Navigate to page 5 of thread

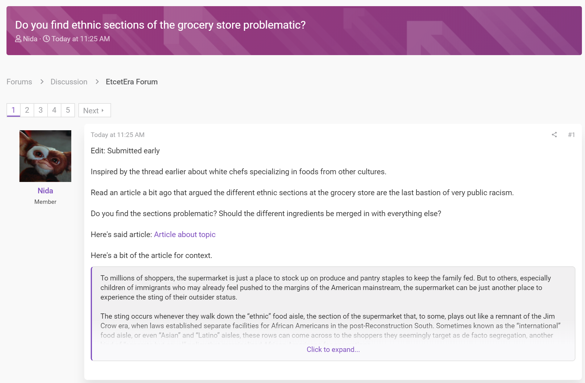68,110
